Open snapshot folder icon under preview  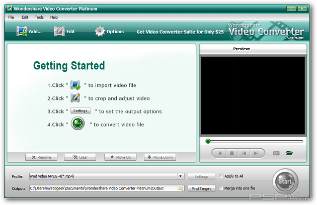click(289, 153)
